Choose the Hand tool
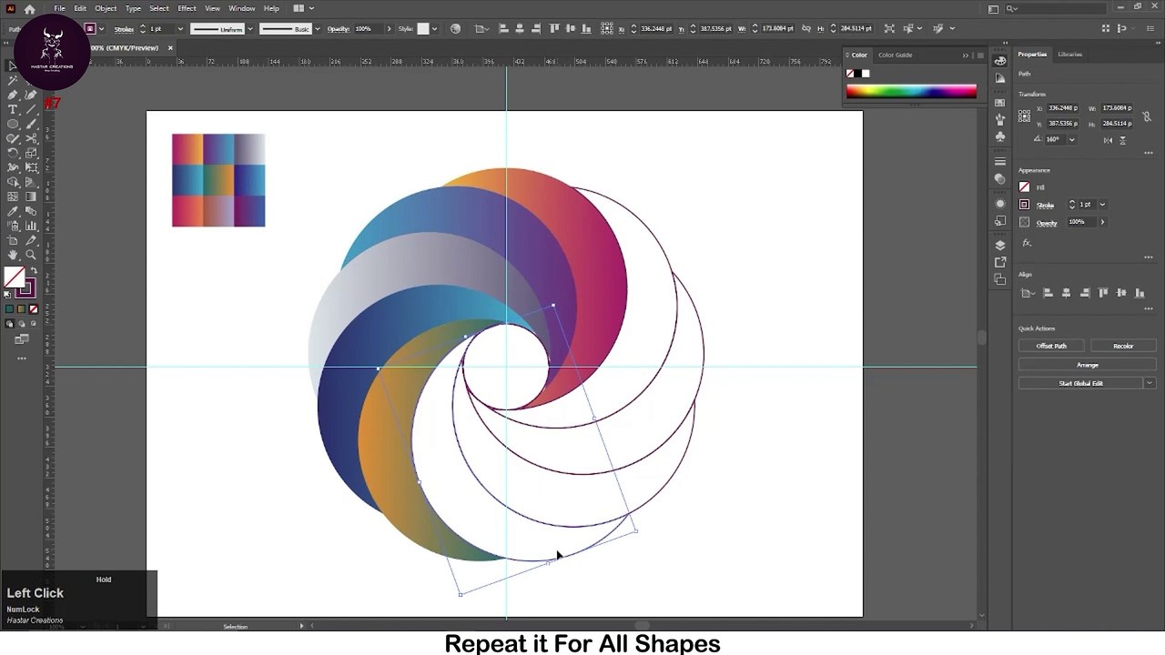Viewport: 1165px width, 655px height. click(x=13, y=256)
